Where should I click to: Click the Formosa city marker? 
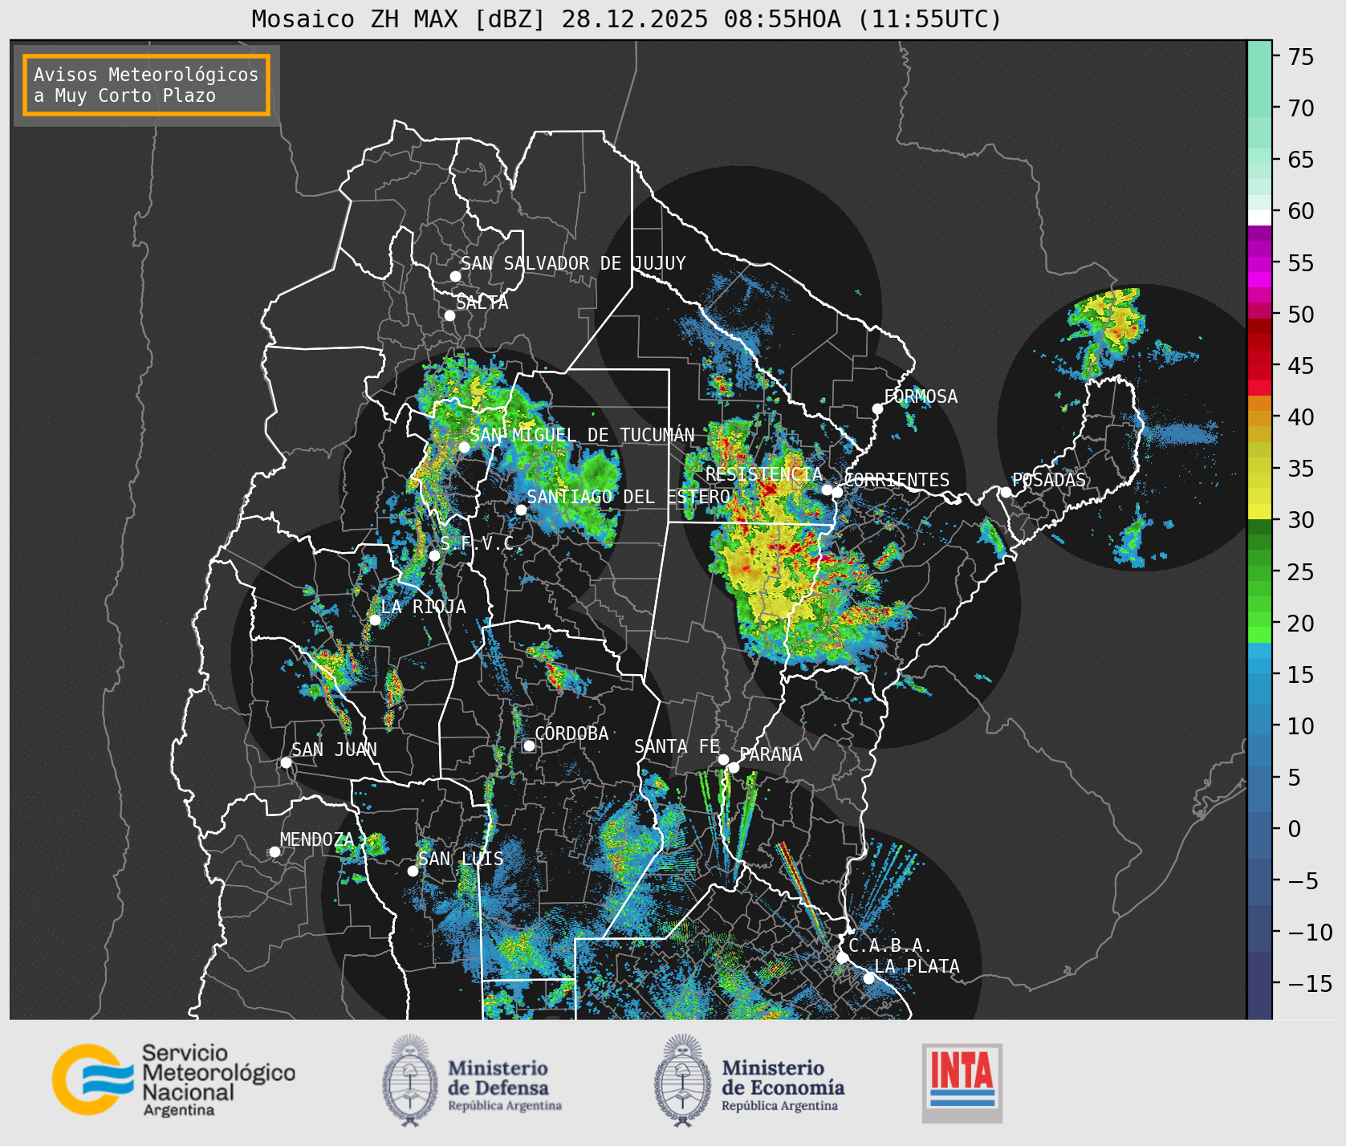pyautogui.click(x=877, y=408)
